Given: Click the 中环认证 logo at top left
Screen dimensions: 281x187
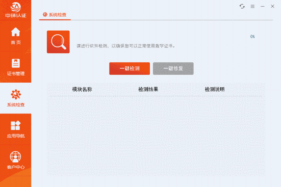Looking at the screenshot, I should coord(16,9).
